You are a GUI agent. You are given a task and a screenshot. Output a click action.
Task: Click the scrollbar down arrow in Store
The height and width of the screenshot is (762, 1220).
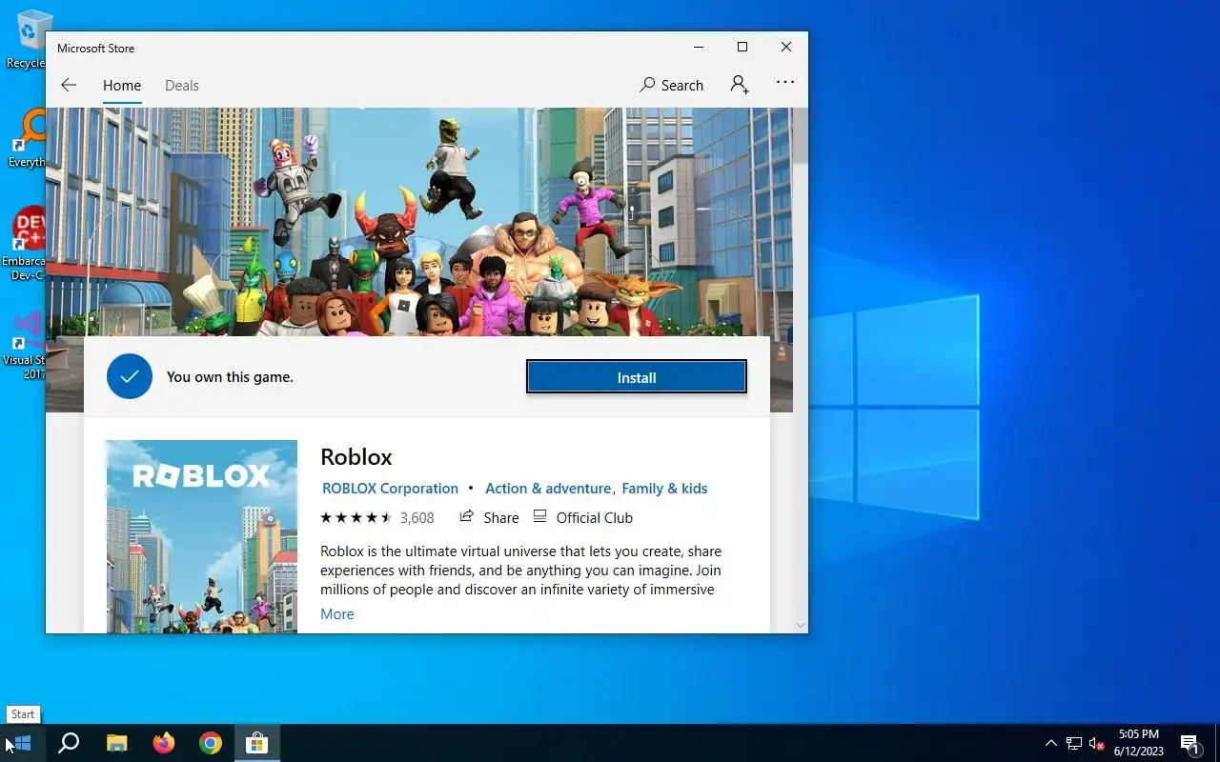801,626
